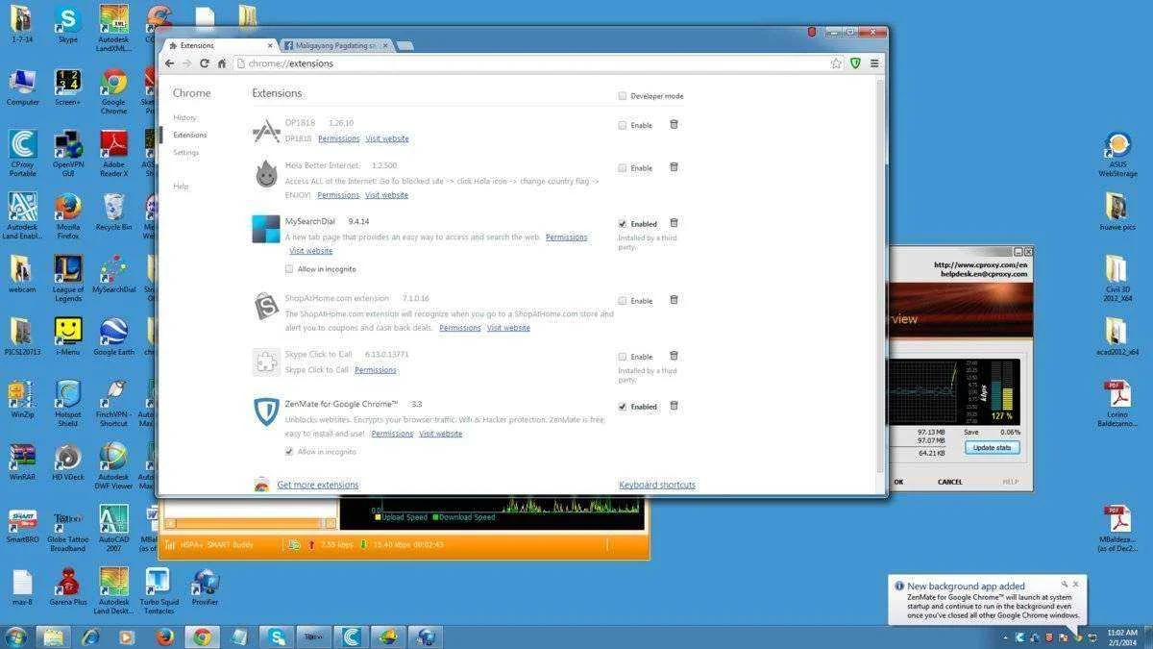The height and width of the screenshot is (649, 1153).
Task: Enable Skype Click to Call checkbox
Action: 623,356
